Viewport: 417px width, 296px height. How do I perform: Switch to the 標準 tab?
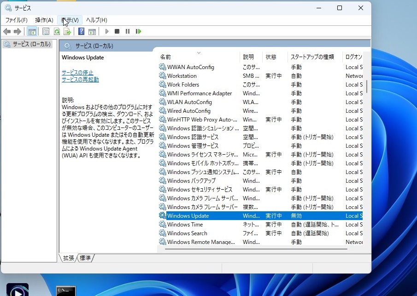(85, 258)
